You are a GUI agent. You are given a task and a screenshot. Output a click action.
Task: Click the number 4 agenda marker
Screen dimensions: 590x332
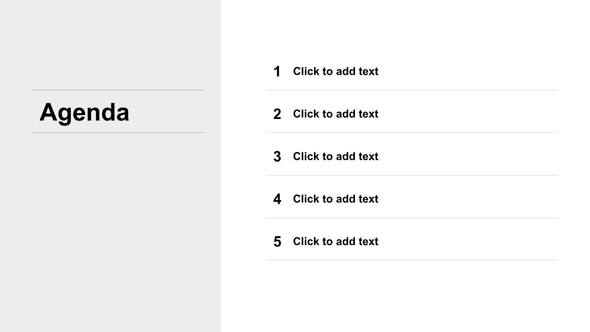[277, 199]
